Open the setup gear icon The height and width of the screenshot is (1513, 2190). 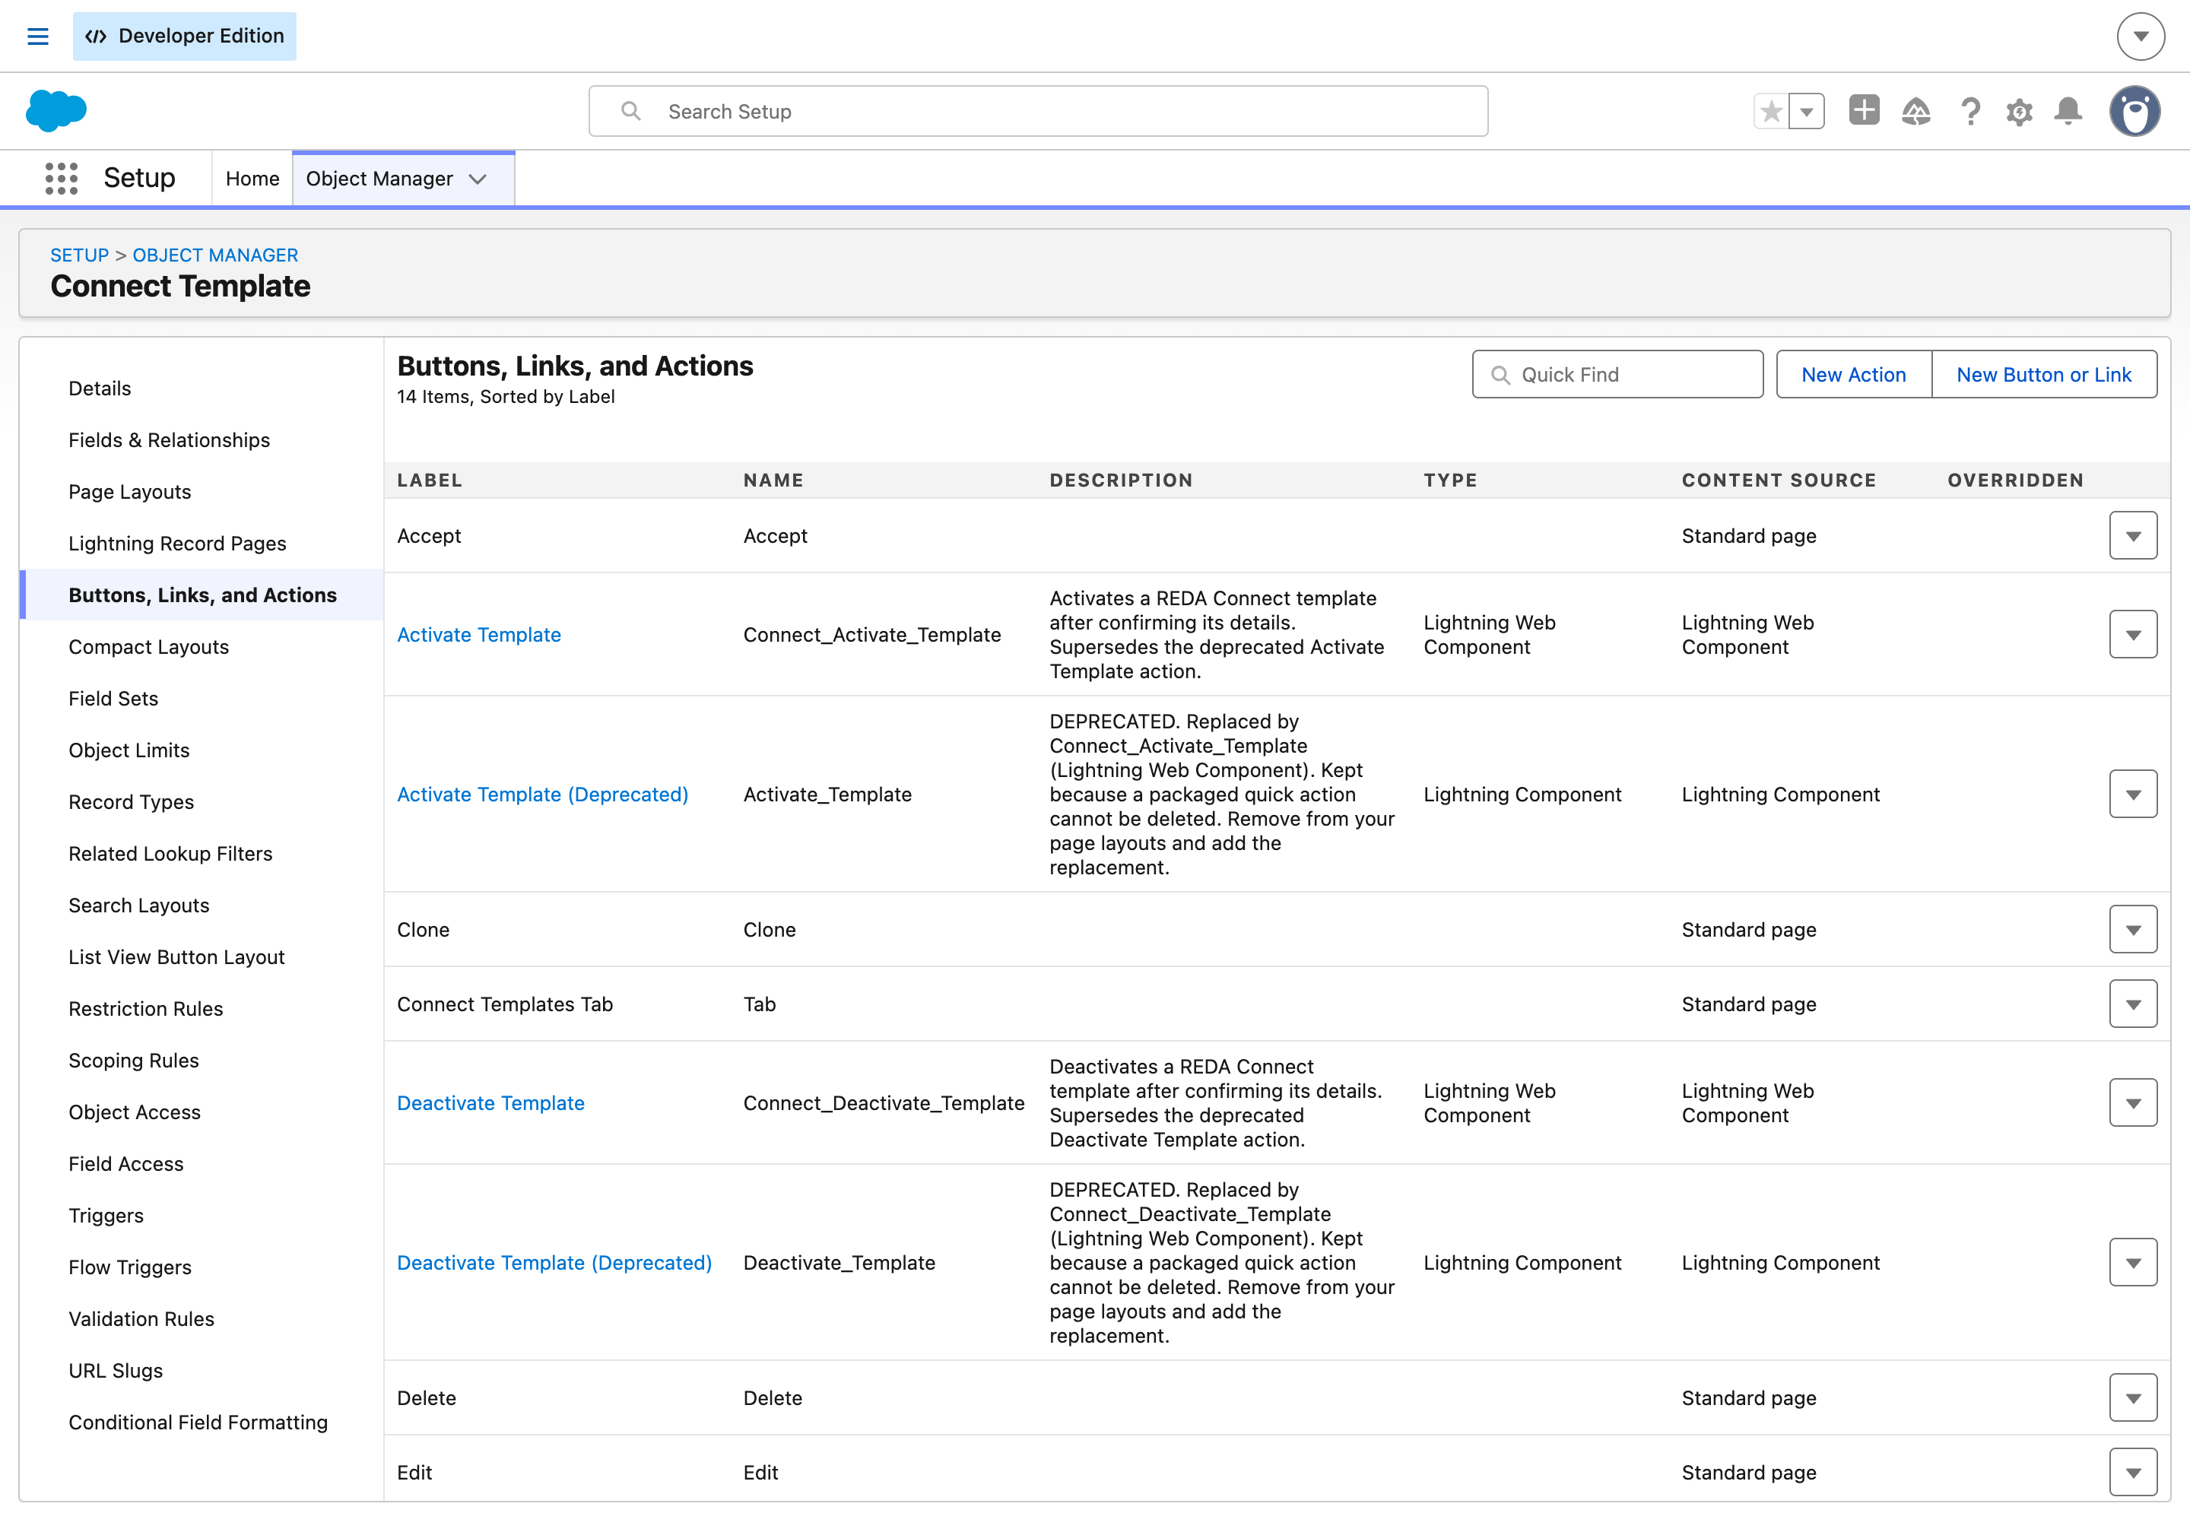coord(2020,112)
